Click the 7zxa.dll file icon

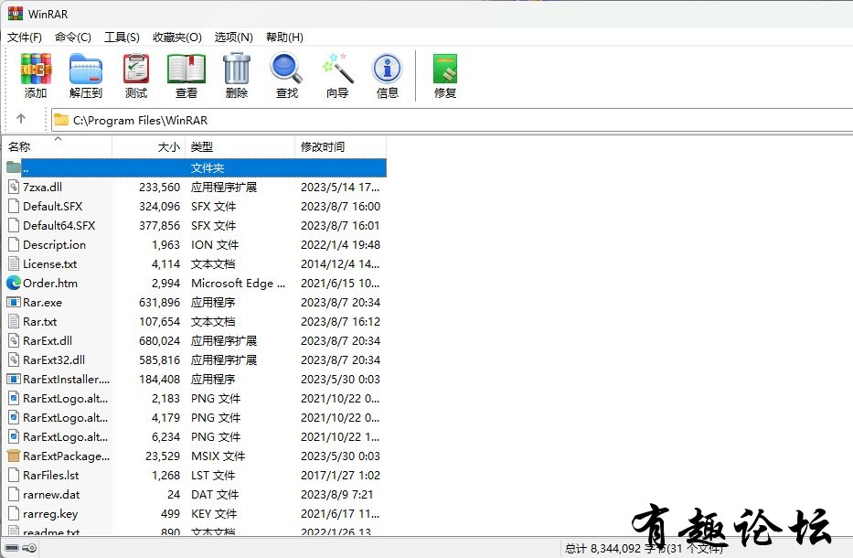tap(14, 188)
